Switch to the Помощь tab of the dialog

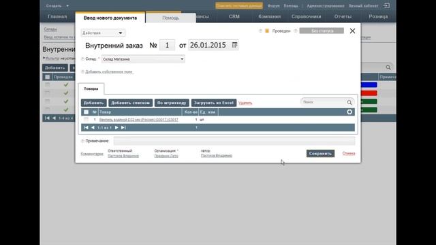171,18
